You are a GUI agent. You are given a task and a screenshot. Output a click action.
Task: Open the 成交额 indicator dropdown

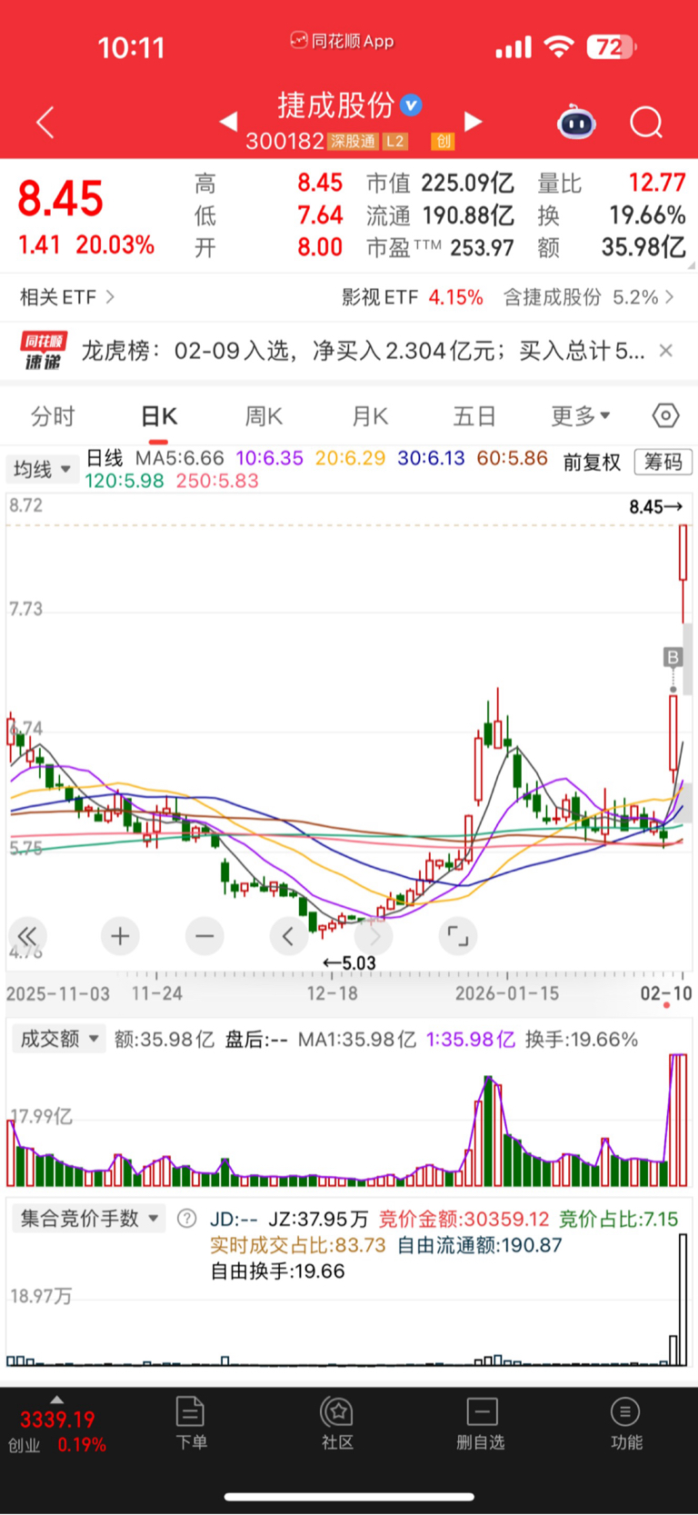coord(58,1039)
